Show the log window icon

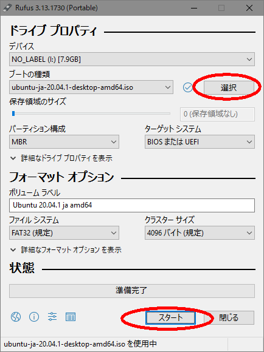point(71,317)
